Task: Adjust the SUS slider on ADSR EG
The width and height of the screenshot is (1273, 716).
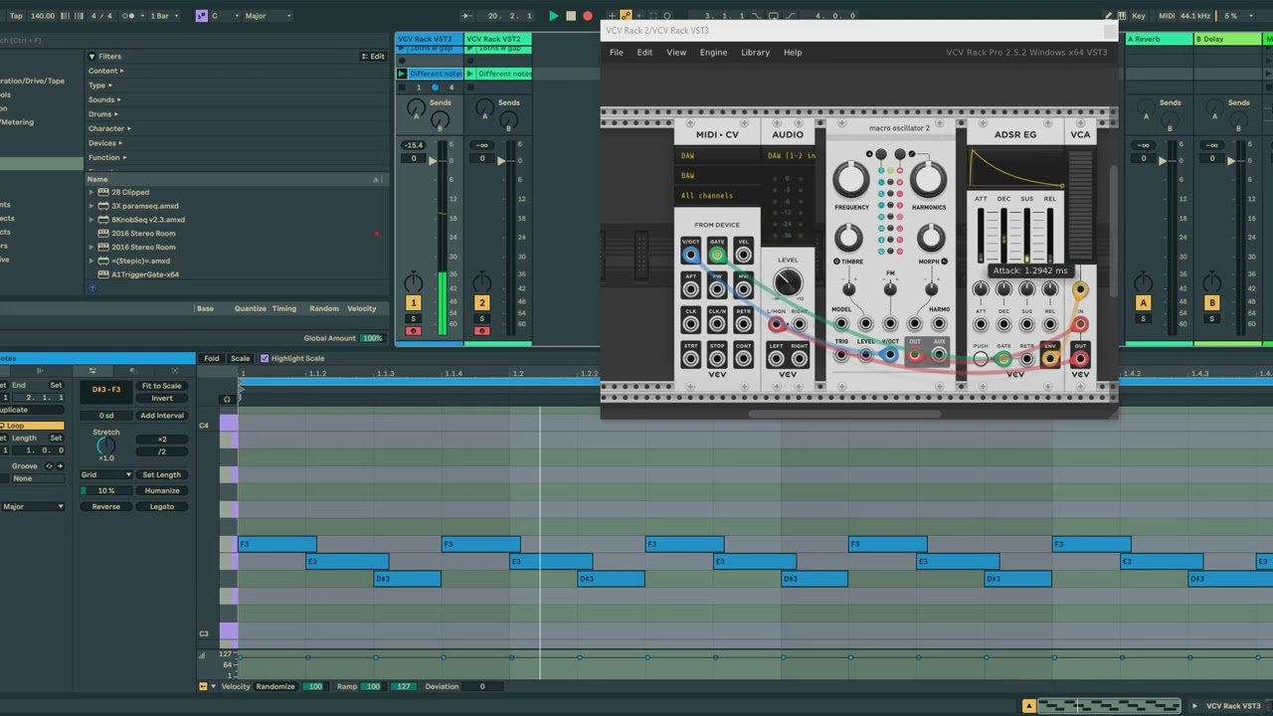Action: (1027, 236)
